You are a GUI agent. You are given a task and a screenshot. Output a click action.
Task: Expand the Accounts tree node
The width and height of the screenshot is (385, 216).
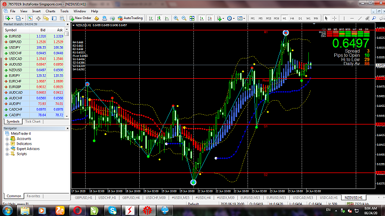pos(7,139)
